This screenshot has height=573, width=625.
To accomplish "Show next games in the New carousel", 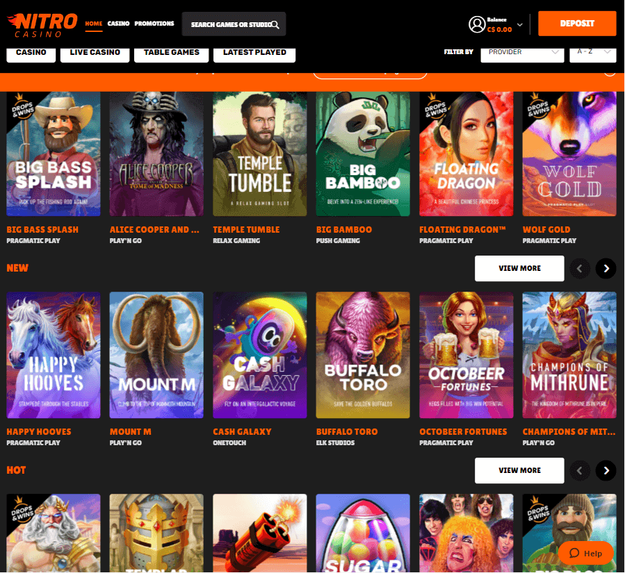I will tap(606, 268).
